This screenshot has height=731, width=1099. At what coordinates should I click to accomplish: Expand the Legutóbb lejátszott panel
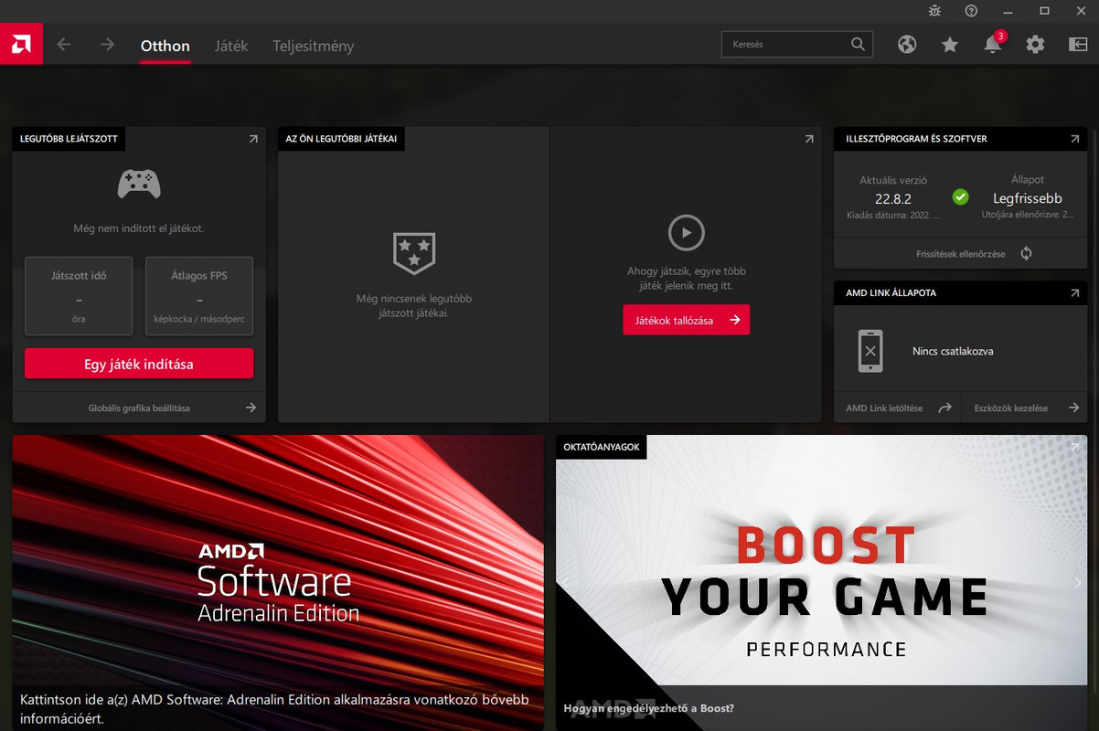click(x=253, y=139)
